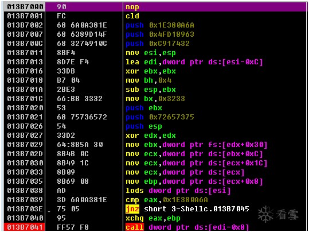Click push 0xC917432 instruction
This screenshot has width=309, height=232.
[158, 44]
